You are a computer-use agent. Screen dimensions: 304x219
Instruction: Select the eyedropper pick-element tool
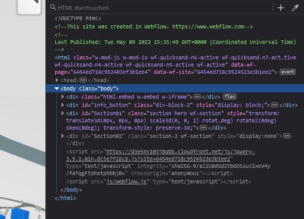click(x=295, y=8)
